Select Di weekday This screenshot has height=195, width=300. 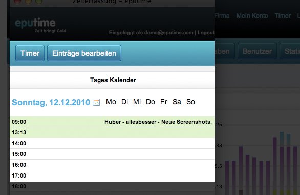click(124, 102)
